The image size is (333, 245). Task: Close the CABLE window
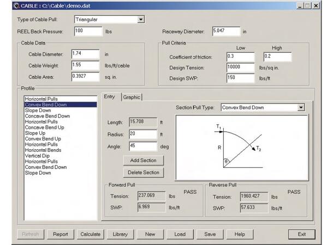pyautogui.click(x=316, y=6)
